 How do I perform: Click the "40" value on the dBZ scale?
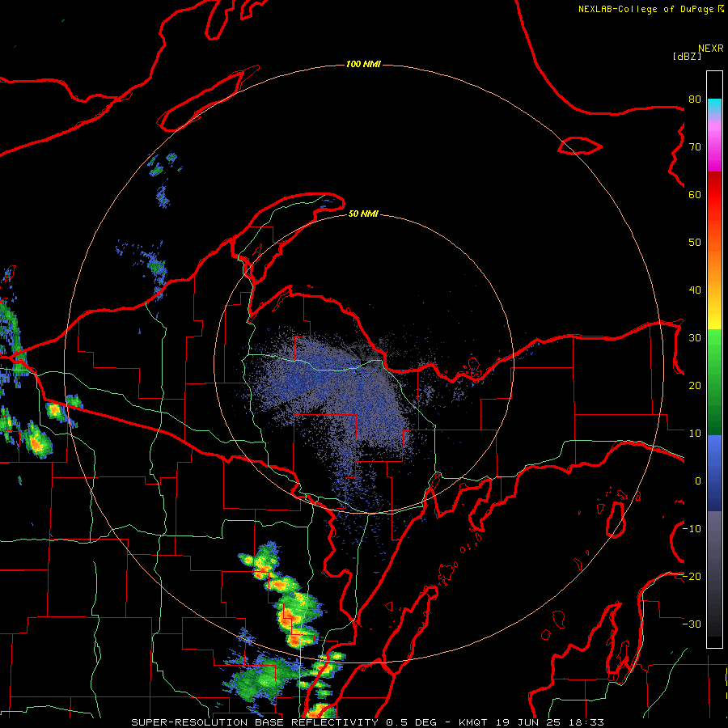695,290
